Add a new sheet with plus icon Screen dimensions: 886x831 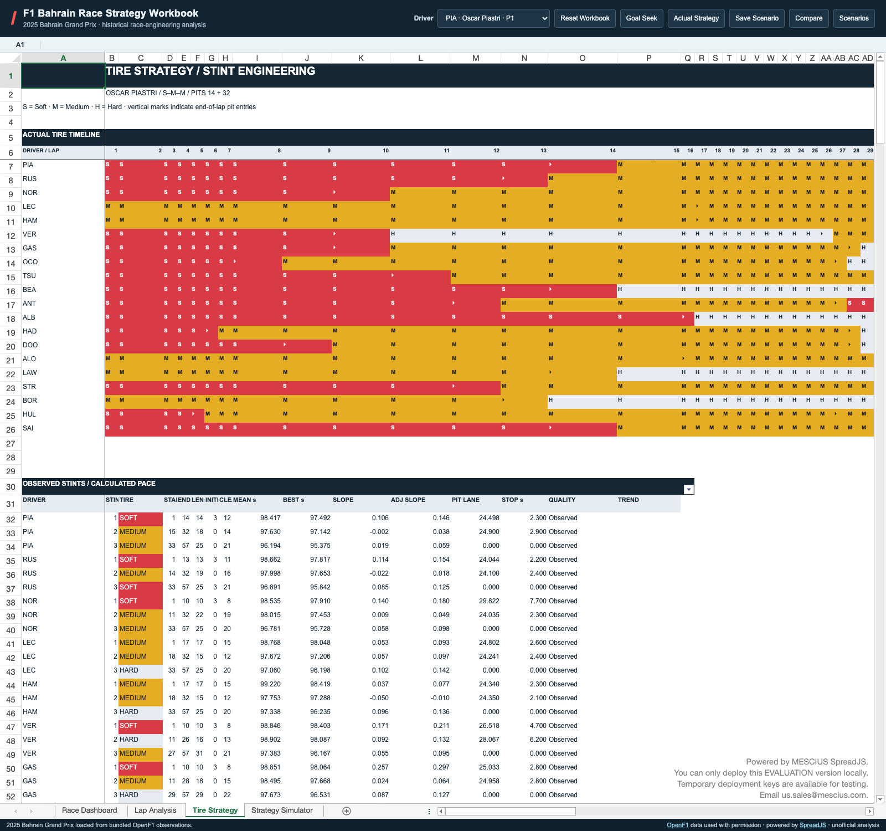347,811
